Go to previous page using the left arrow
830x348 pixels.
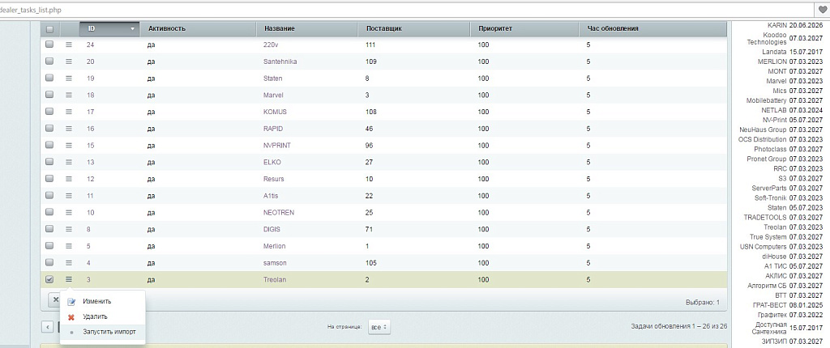pos(48,326)
